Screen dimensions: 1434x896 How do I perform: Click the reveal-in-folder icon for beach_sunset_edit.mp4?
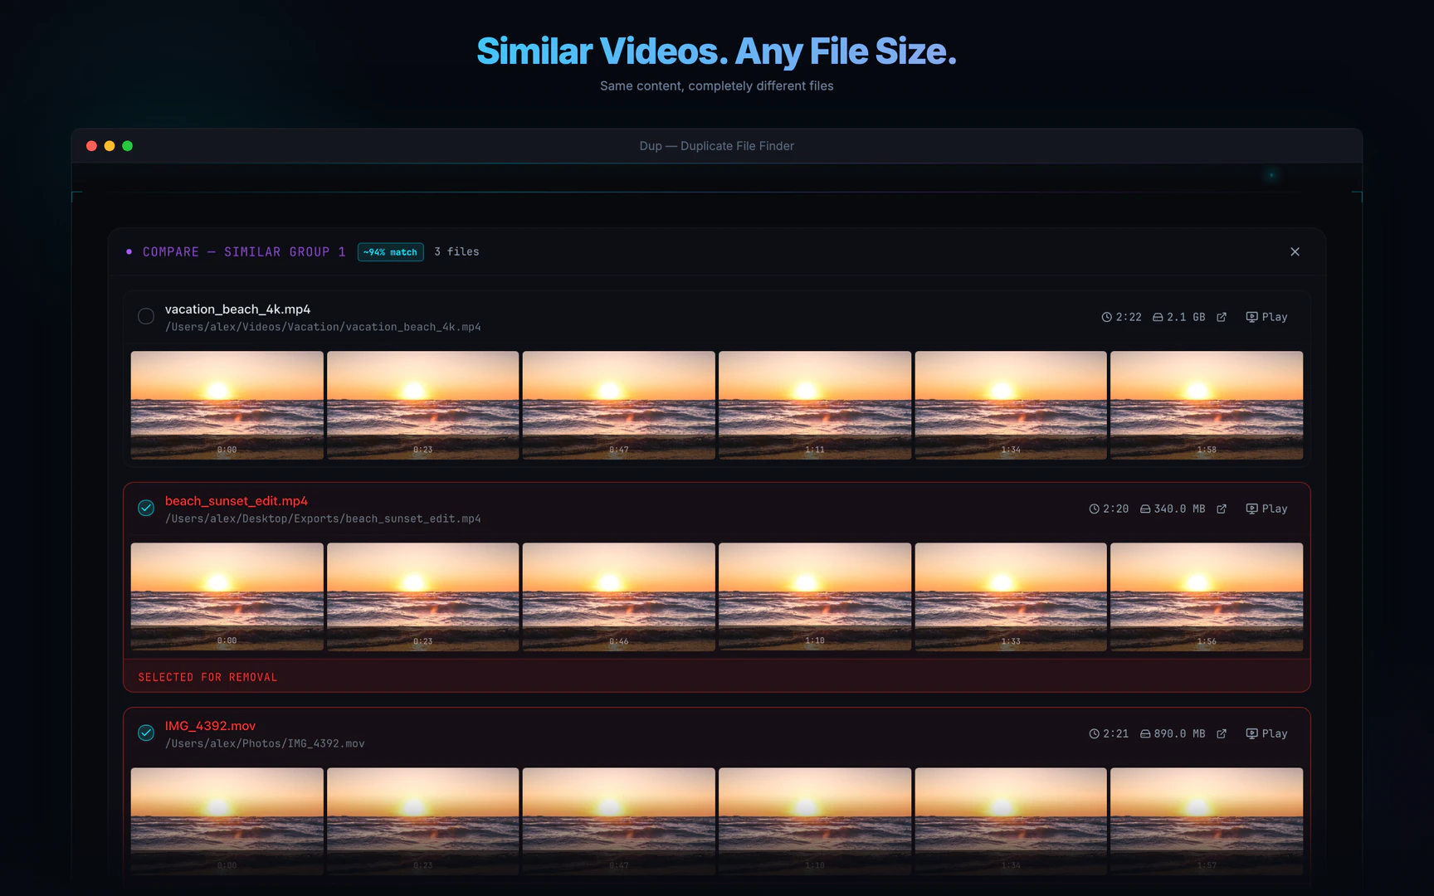tap(1221, 509)
